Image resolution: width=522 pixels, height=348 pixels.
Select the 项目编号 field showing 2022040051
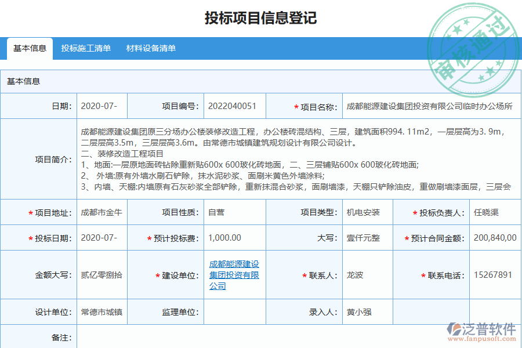[232, 106]
